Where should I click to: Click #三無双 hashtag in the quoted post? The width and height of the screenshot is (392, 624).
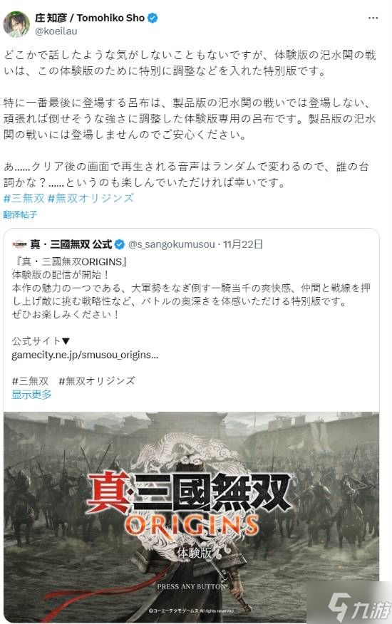tap(30, 381)
